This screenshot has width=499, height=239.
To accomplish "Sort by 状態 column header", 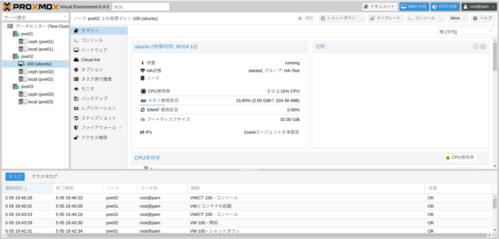I will click(458, 188).
